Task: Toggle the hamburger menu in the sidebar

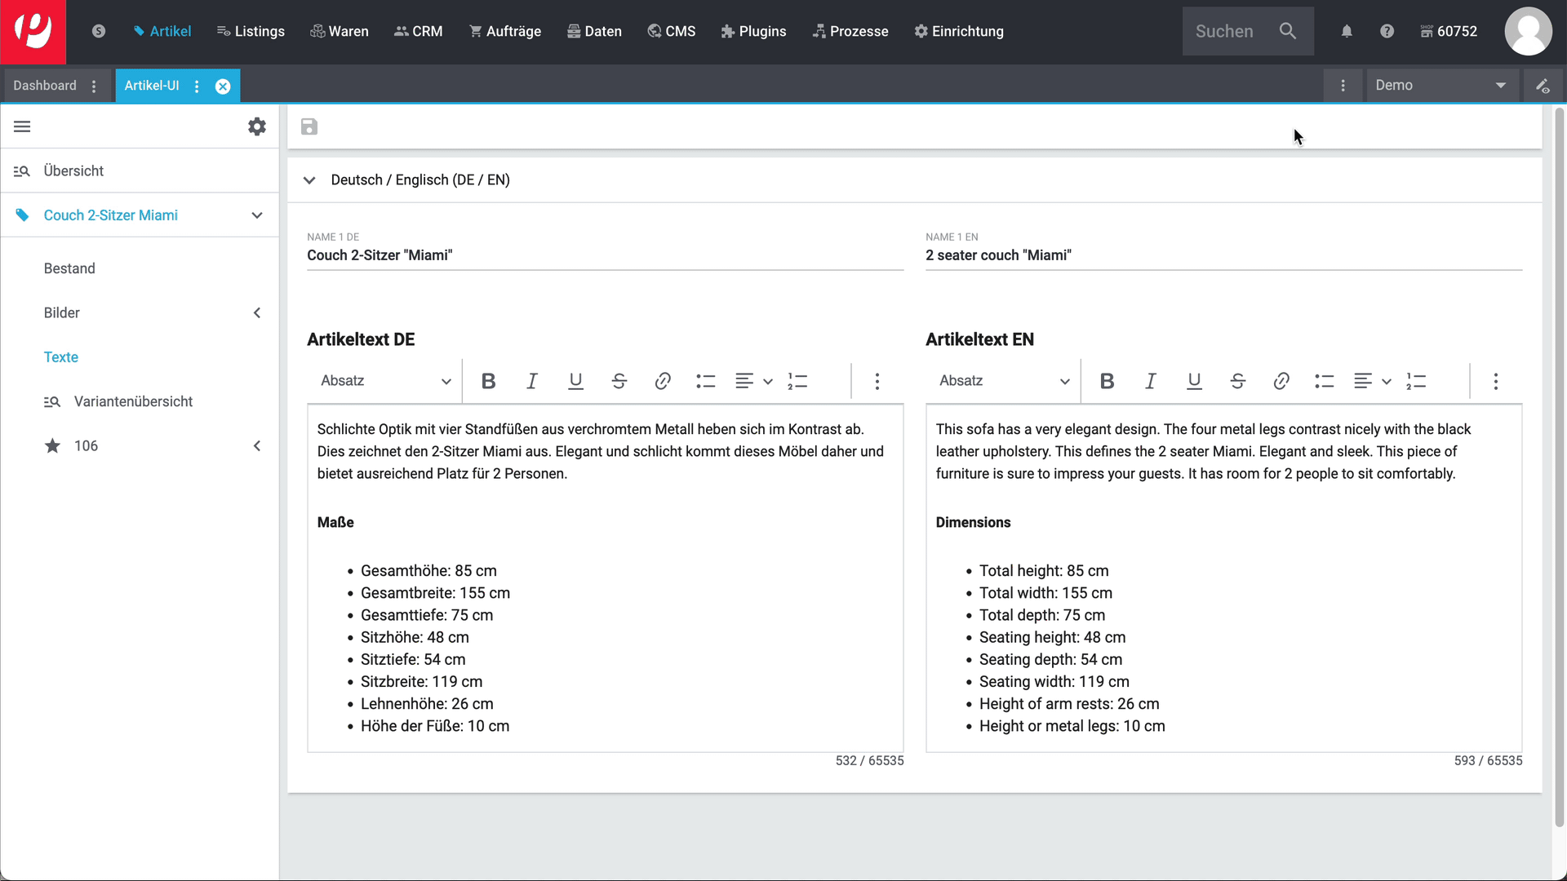Action: click(x=22, y=126)
